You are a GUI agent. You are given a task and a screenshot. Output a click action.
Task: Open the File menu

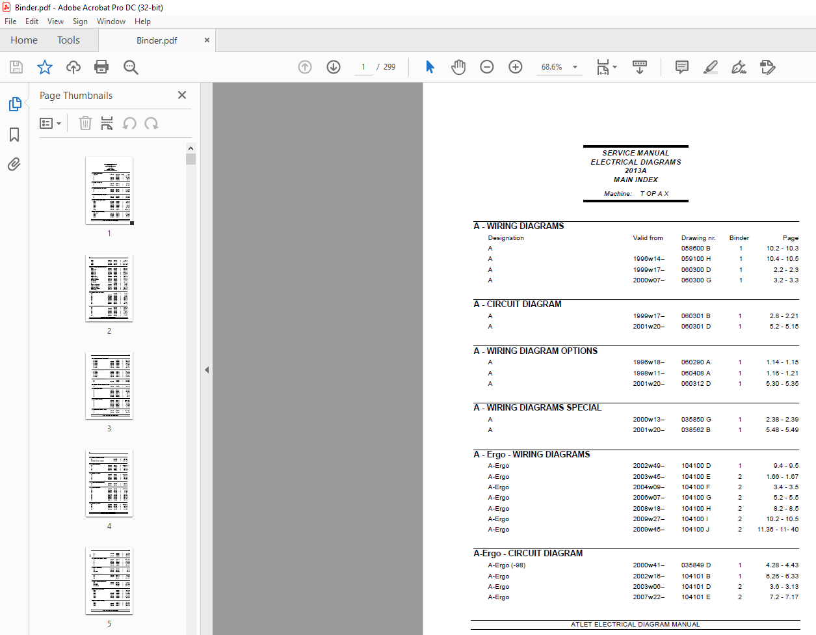pos(10,21)
